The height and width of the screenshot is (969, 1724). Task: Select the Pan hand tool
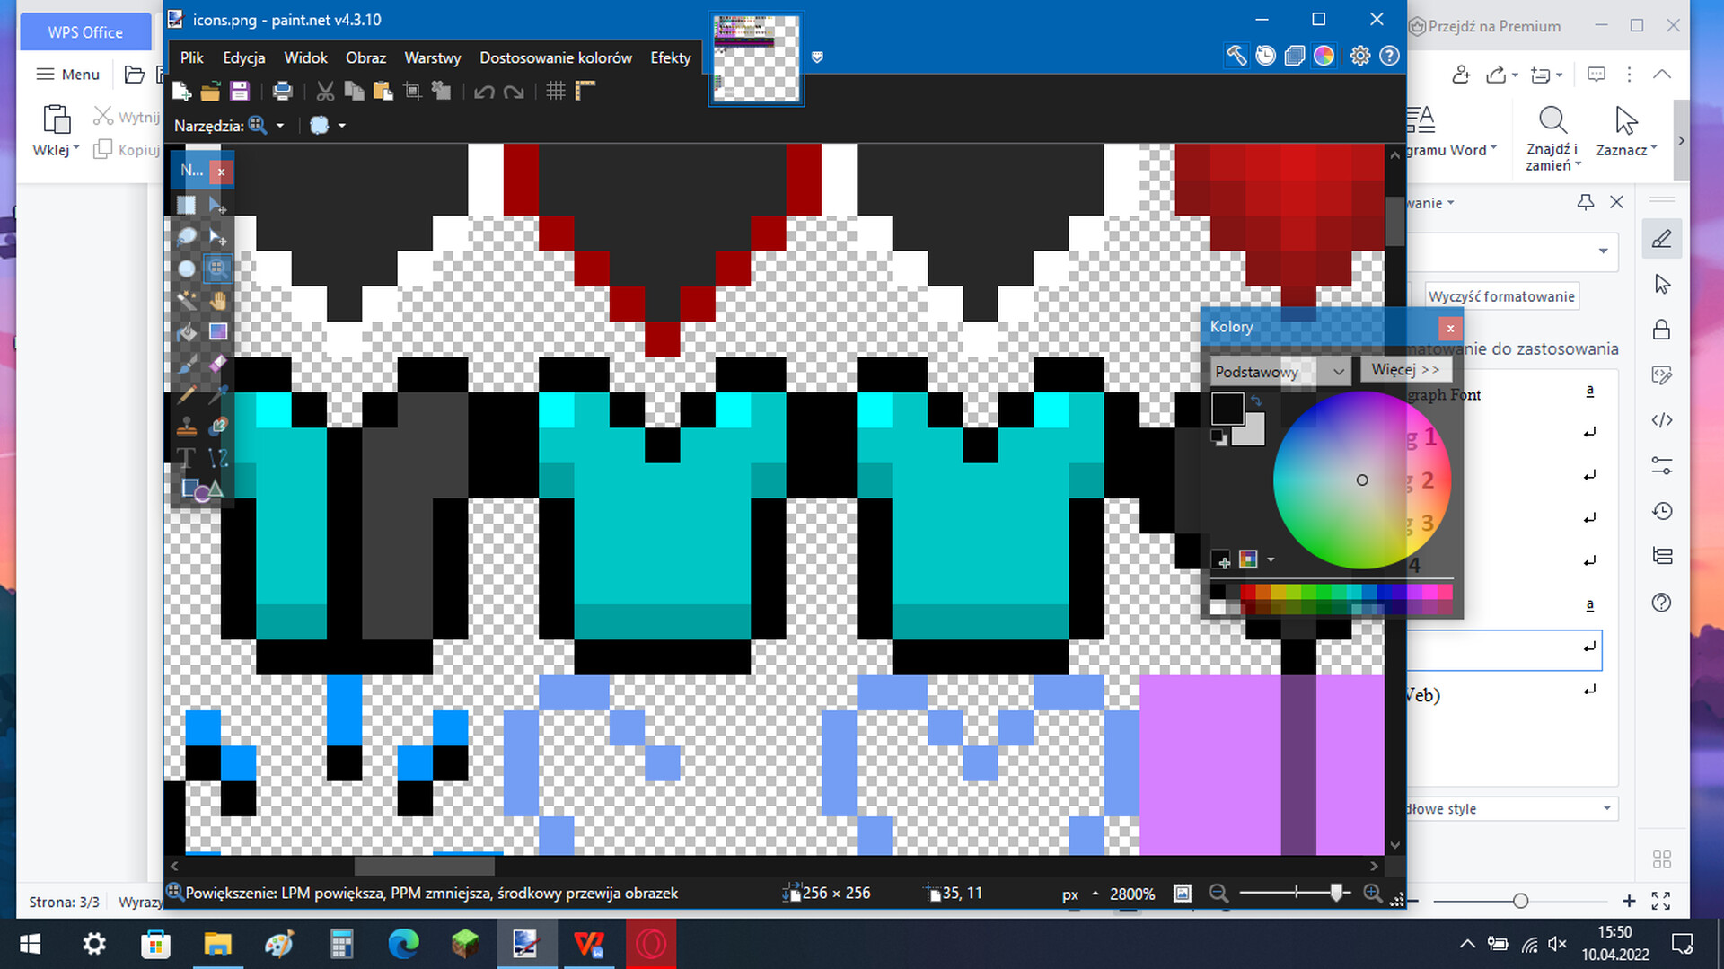tap(217, 300)
